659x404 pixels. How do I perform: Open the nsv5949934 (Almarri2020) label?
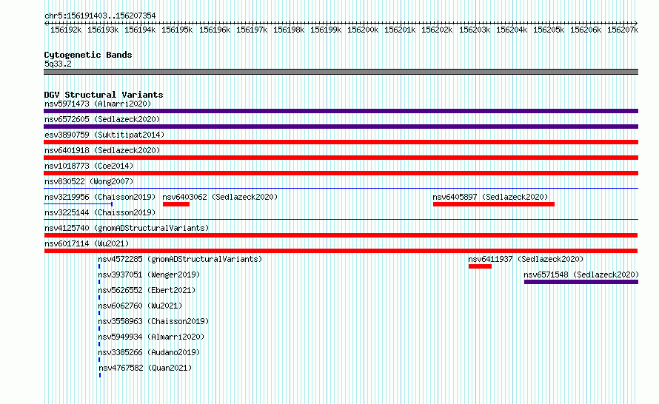point(151,337)
